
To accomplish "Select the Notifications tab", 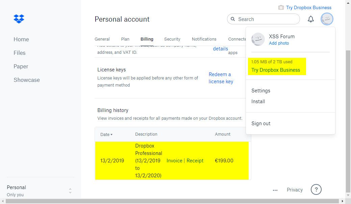I will (x=204, y=39).
